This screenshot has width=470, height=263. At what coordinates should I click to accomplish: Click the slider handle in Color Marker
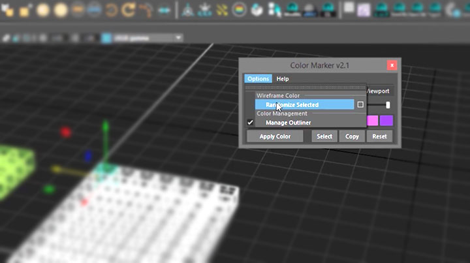pyautogui.click(x=388, y=104)
